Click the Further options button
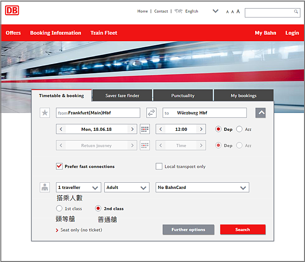Screen dimensions: 305x262 188,229
